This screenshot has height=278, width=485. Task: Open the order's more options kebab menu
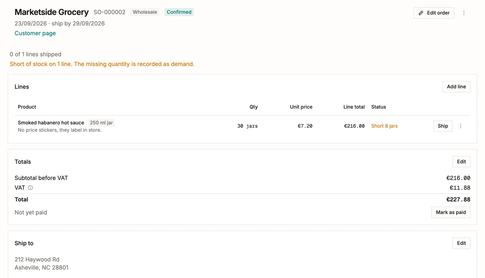(464, 13)
